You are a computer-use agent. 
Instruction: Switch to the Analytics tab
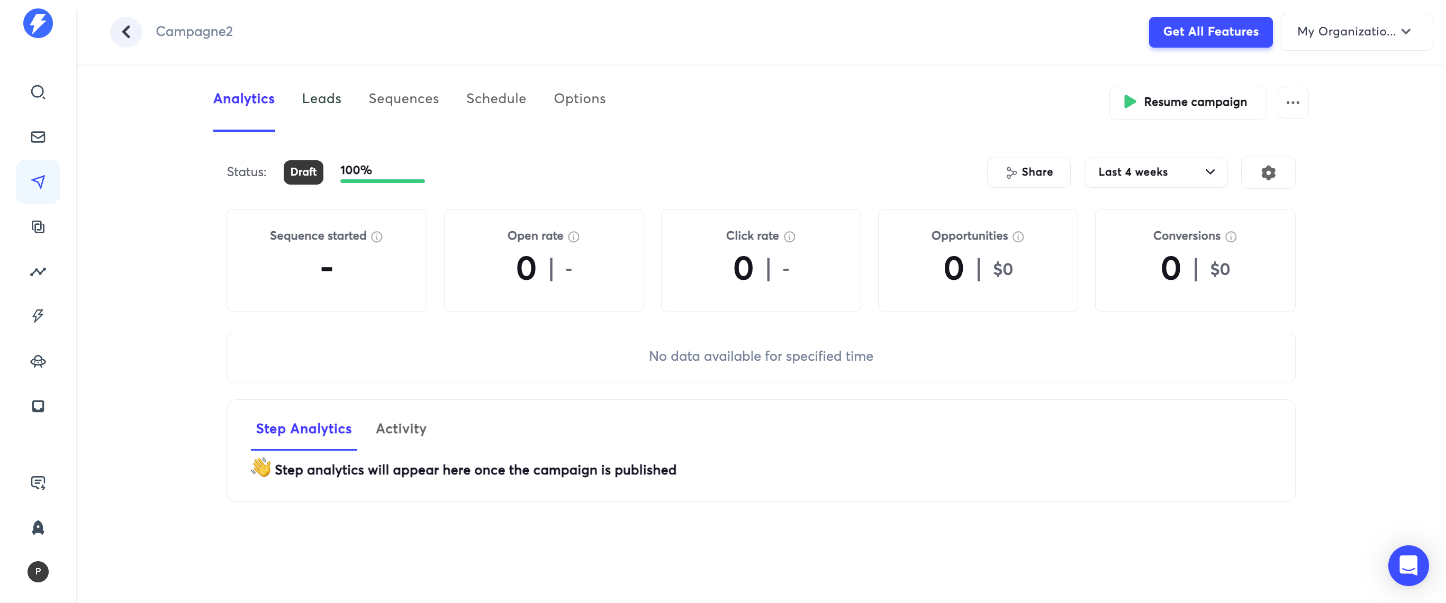244,99
